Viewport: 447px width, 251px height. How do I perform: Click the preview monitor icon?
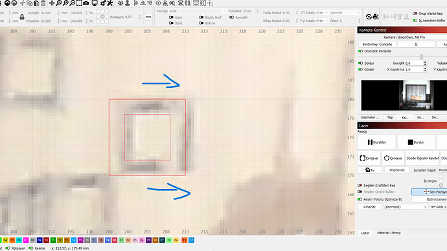[x=95, y=3]
